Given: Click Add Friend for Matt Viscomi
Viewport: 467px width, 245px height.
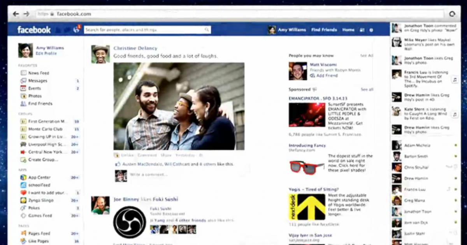Looking at the screenshot, I should pos(327,75).
